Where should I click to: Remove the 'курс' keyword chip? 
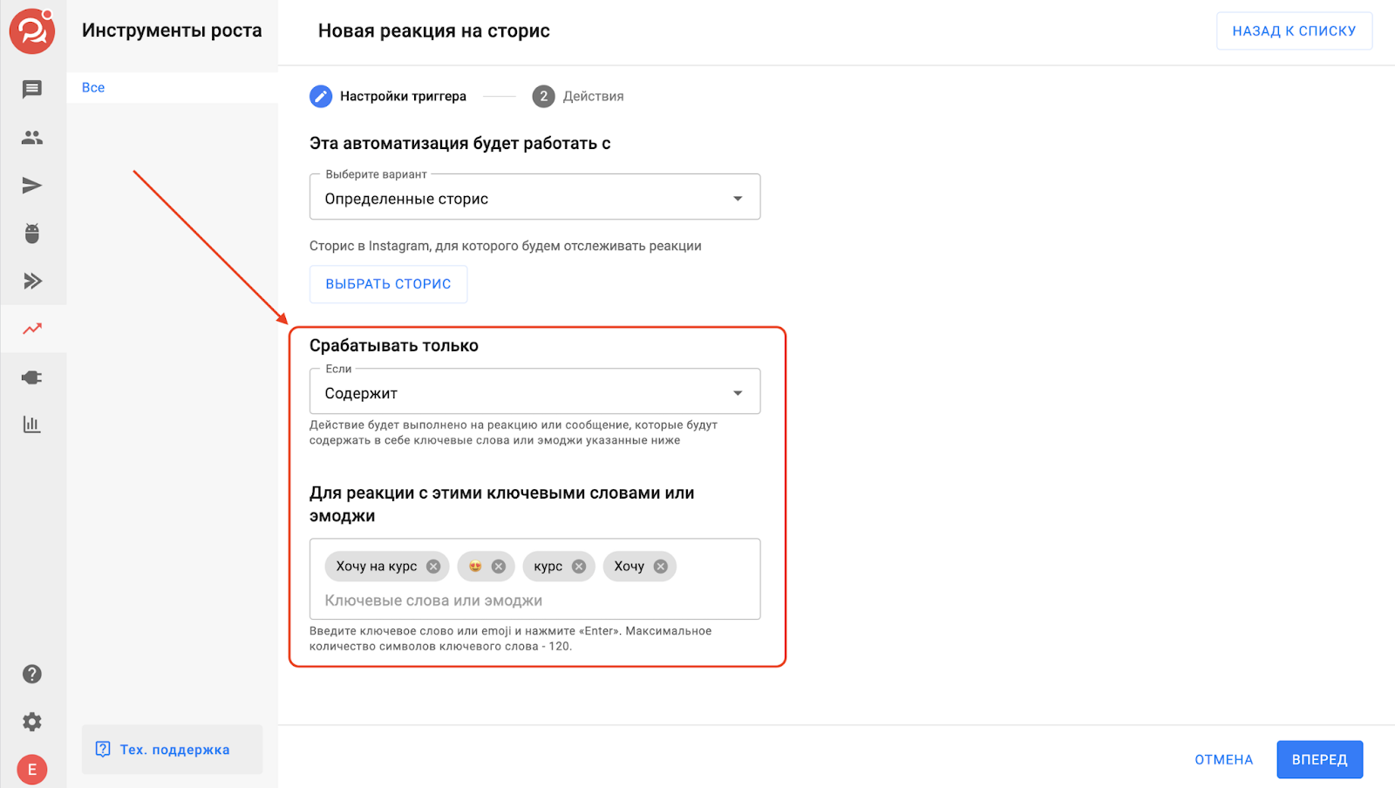point(579,567)
